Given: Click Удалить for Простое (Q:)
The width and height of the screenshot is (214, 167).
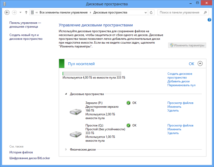Looking at the screenshot, I should 173,133.
